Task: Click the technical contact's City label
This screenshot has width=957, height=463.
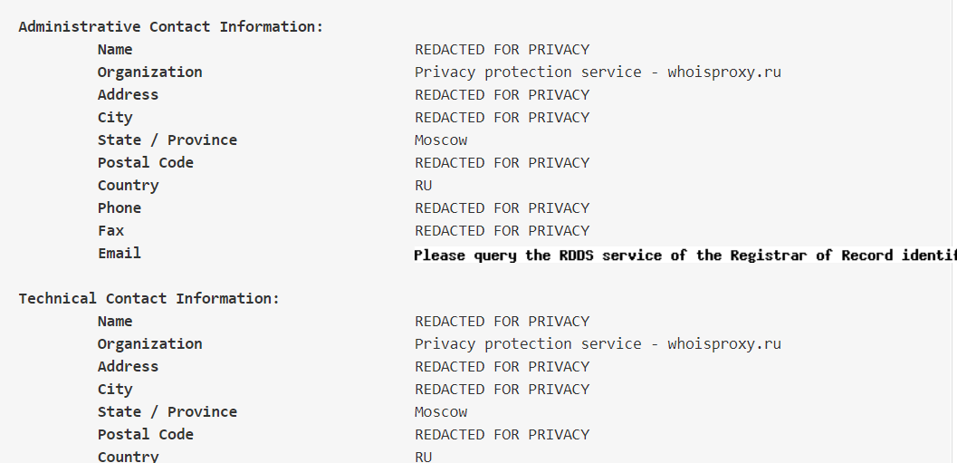Action: pyautogui.click(x=115, y=390)
